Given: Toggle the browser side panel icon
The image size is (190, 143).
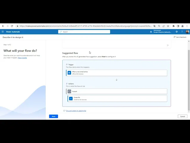Looking at the screenshot, I should point(178,26).
